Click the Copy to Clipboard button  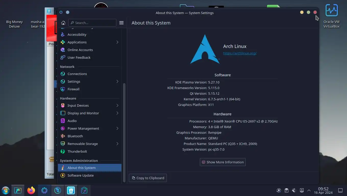coord(148,178)
